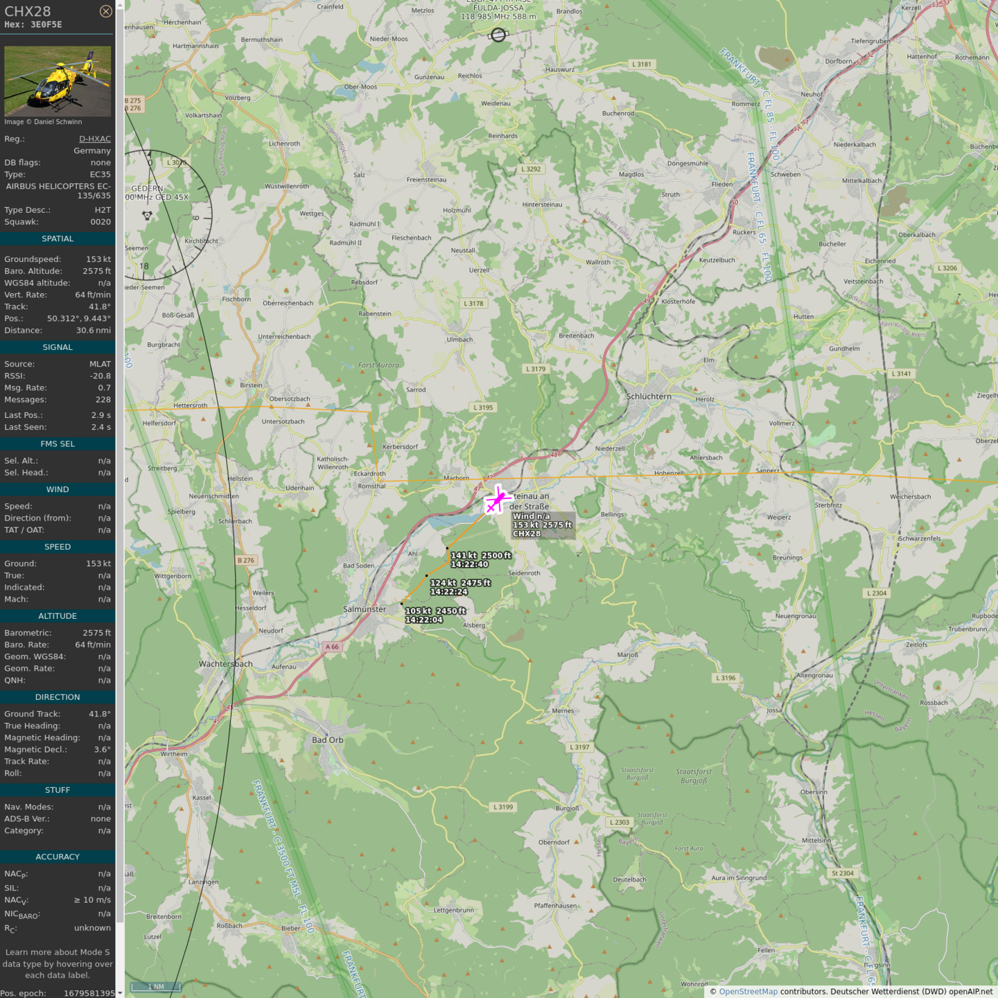Click the sidebar scrollbar down arrow
The image size is (998, 998).
[120, 993]
